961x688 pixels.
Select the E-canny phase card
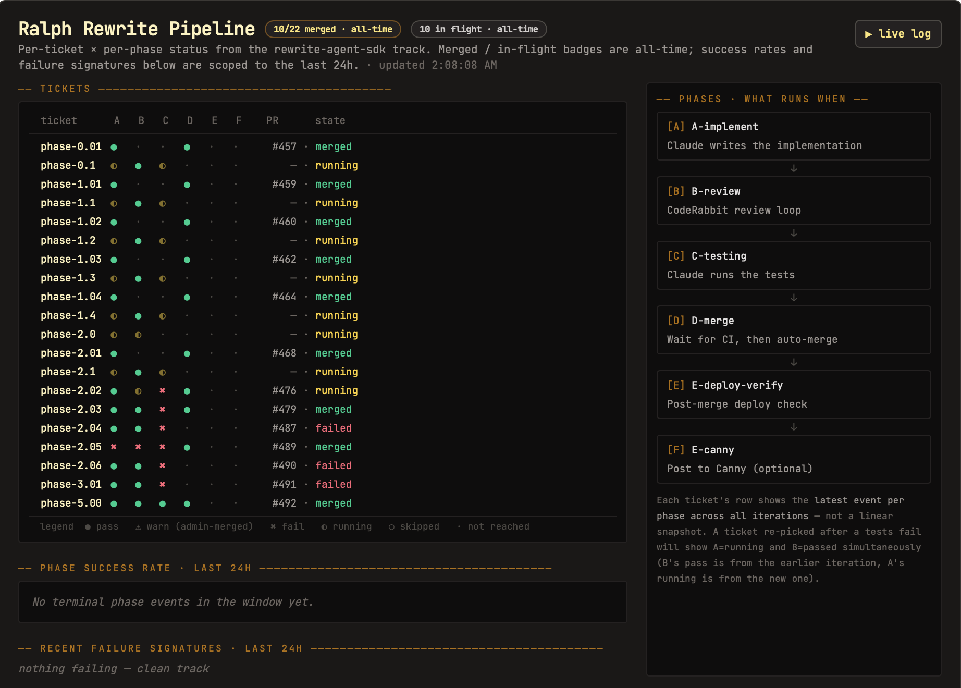794,459
